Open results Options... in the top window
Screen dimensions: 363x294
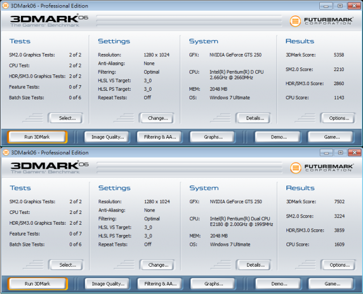[337, 118]
